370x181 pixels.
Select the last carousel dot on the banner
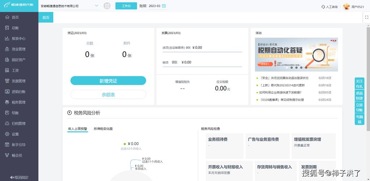pos(306,68)
